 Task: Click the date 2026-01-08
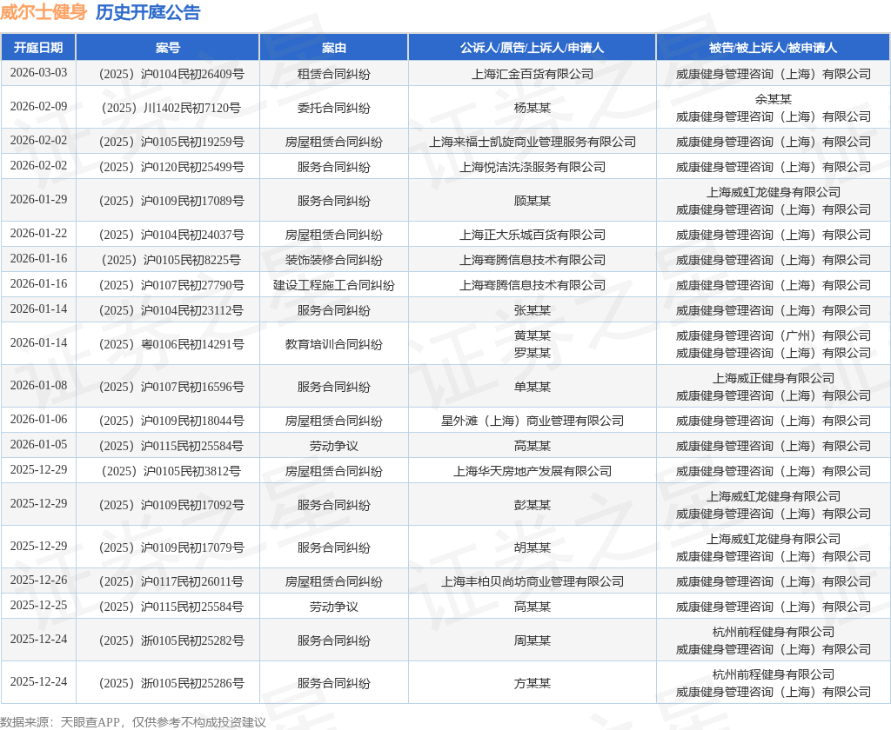click(38, 385)
